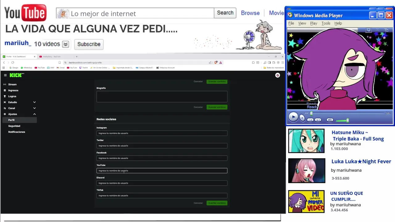Open the Luka Luka Night Fever title link
Screen dimensions: 395x222
[x=361, y=161]
